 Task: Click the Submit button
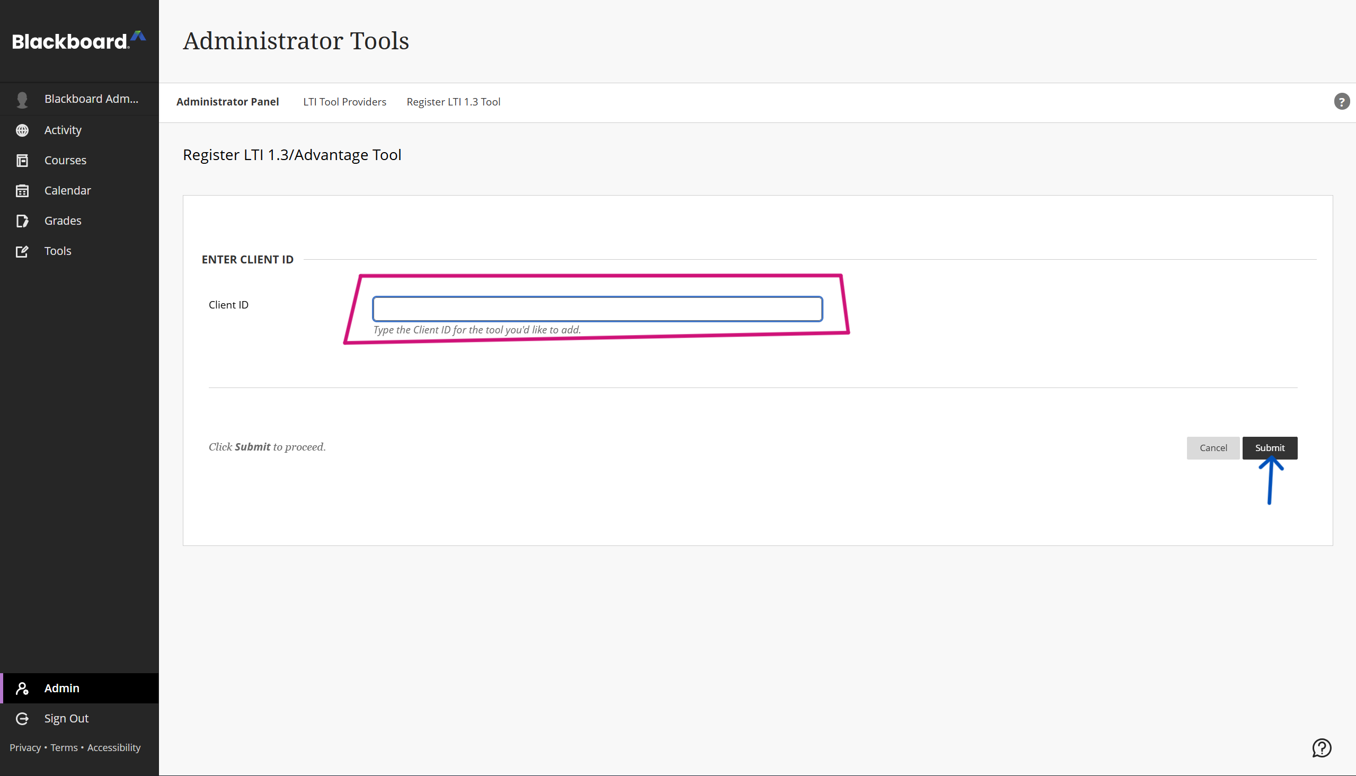coord(1270,448)
